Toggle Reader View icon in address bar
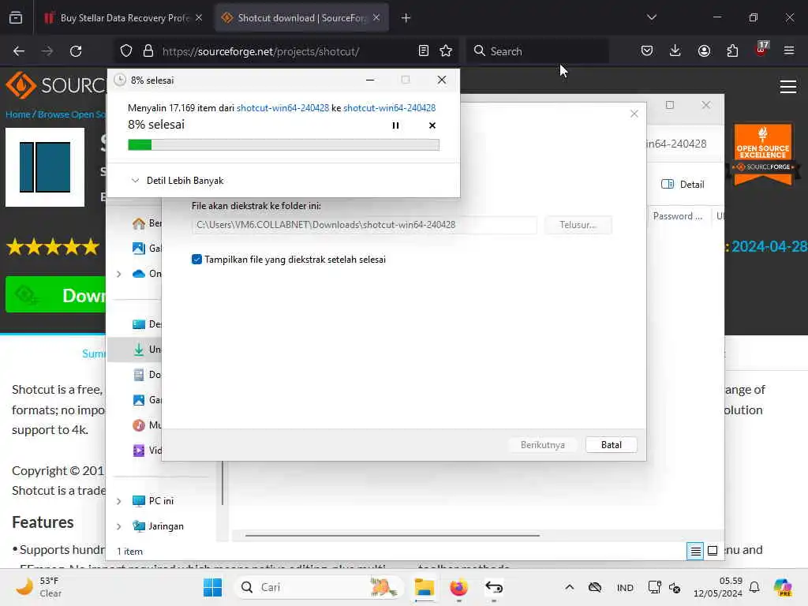This screenshot has width=808, height=606. pos(424,51)
